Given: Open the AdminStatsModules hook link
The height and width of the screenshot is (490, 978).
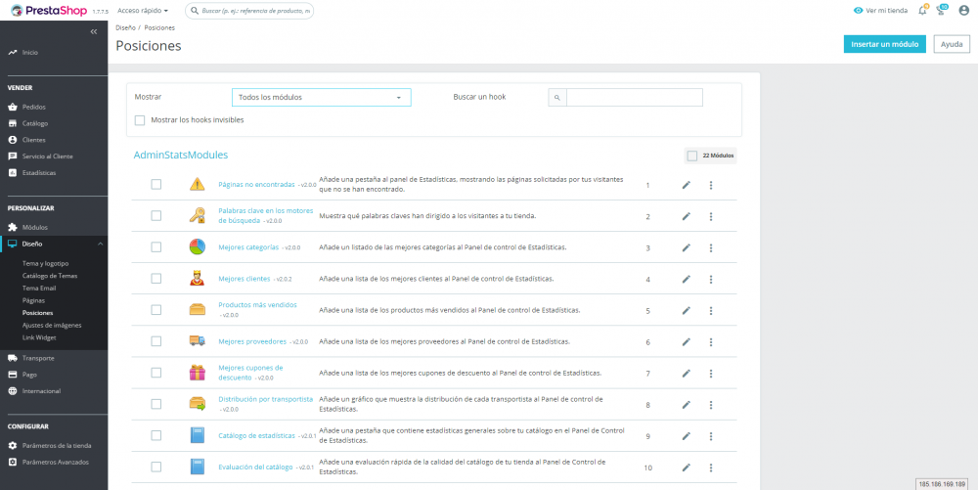Looking at the screenshot, I should tap(181, 156).
